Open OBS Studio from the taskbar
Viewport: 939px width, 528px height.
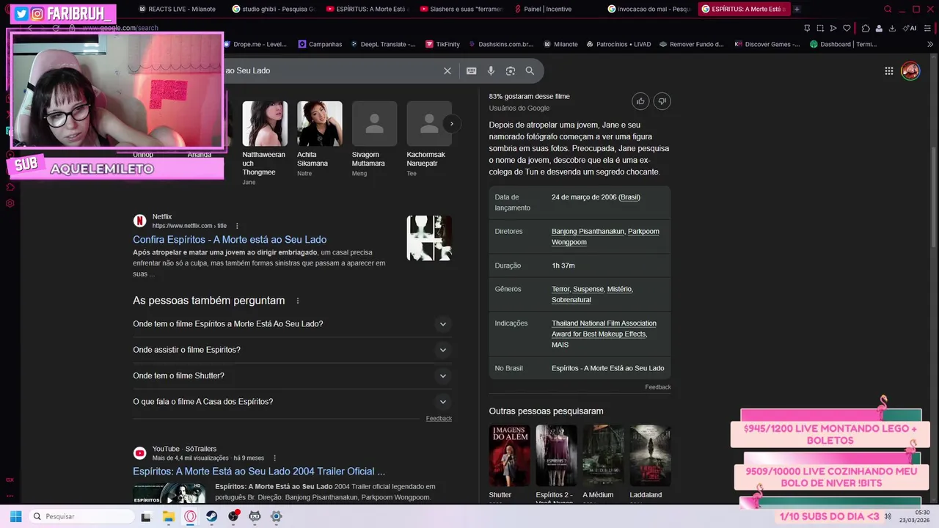click(233, 516)
